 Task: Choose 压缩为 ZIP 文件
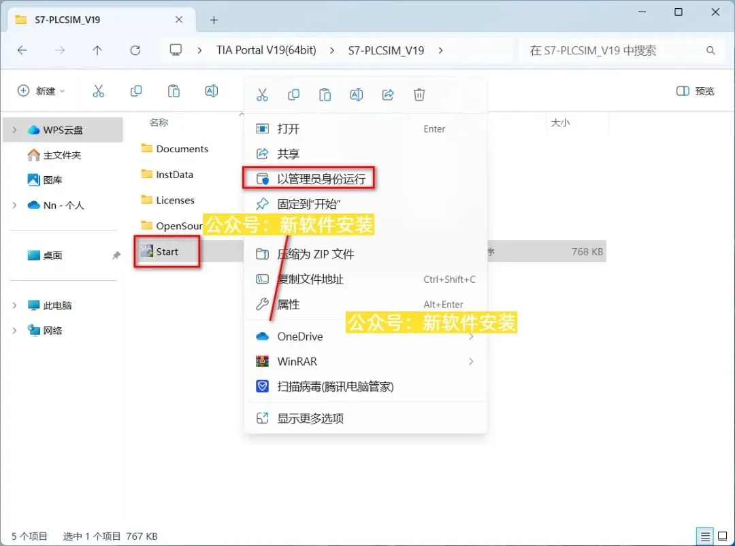coord(366,254)
